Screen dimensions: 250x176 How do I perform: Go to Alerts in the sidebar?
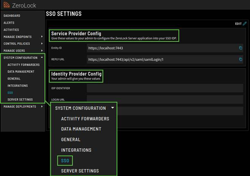coord(9,23)
